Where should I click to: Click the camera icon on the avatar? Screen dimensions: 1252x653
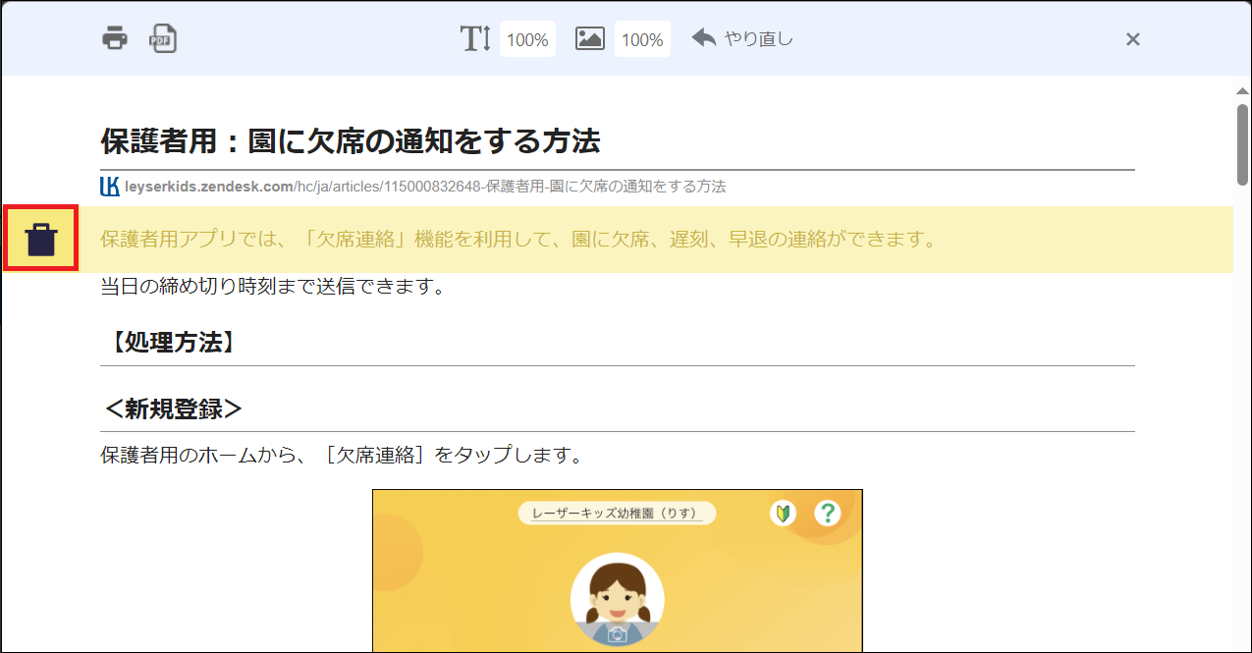[617, 634]
